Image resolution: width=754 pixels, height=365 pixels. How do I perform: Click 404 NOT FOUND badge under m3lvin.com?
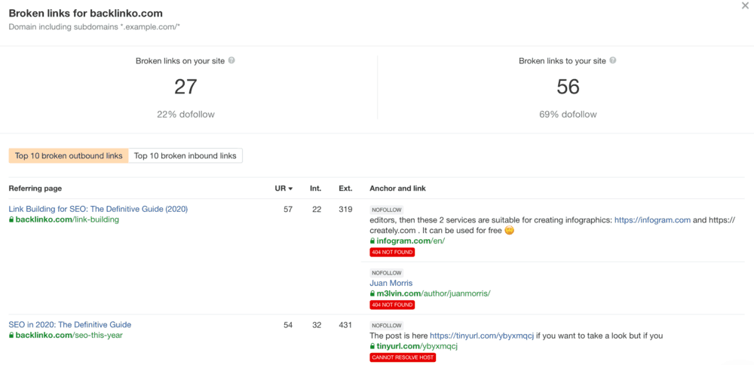392,305
